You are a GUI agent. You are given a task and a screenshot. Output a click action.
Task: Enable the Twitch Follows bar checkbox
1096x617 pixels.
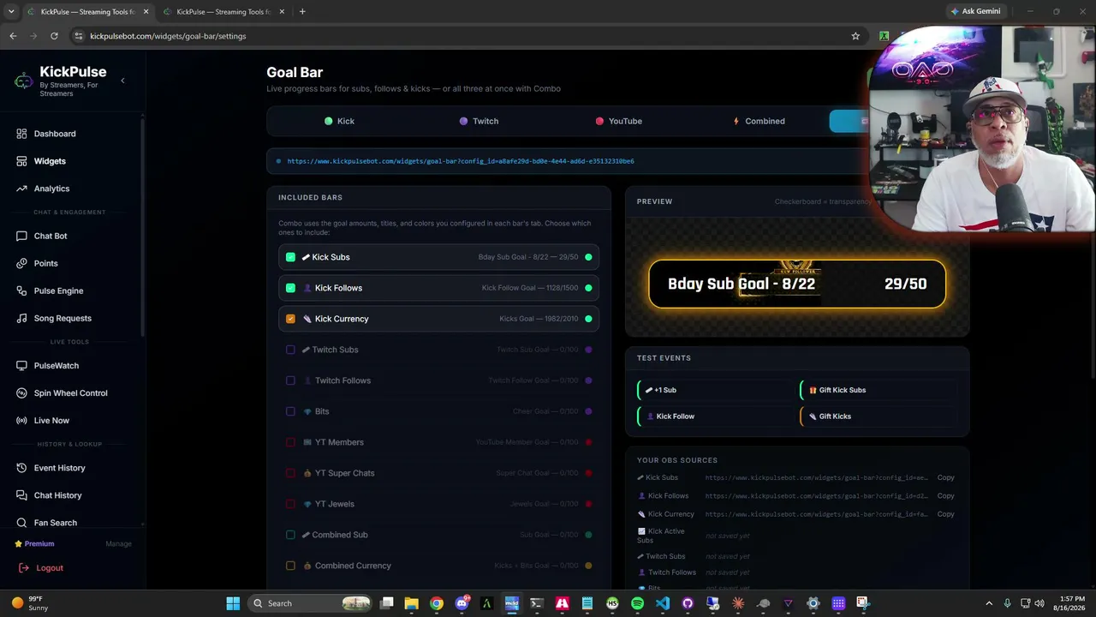click(x=291, y=380)
